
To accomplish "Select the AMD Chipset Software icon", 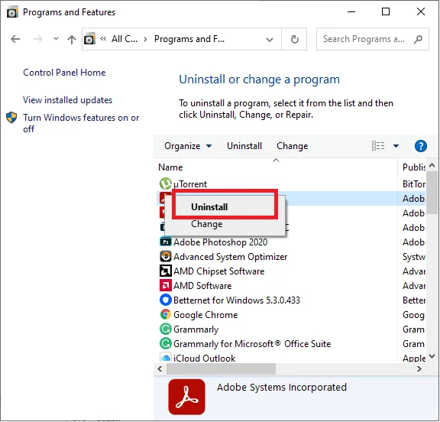I will 165,271.
